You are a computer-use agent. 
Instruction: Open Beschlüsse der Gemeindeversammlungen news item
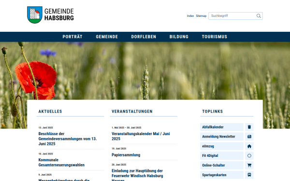pyautogui.click(x=68, y=139)
